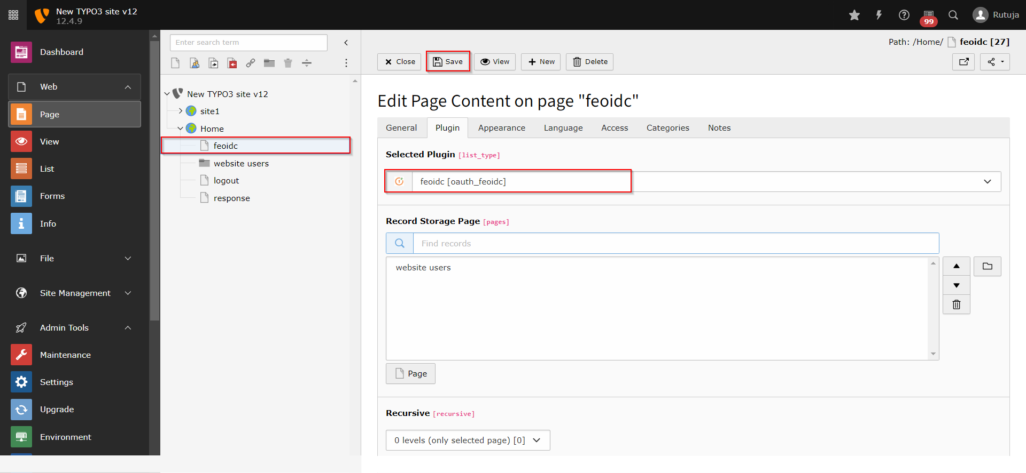1026x473 pixels.
Task: Move selected record up with arrow
Action: point(957,266)
